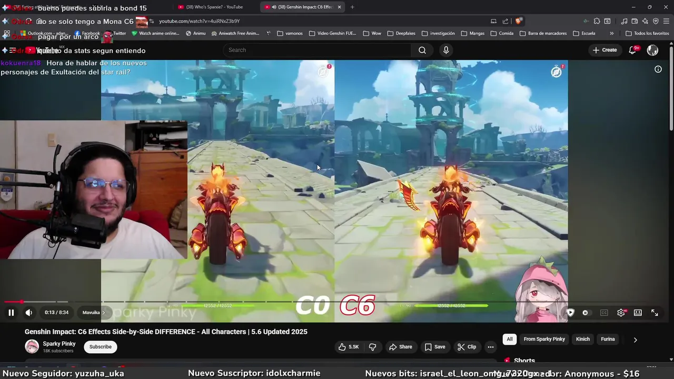674x379 pixels.
Task: Open the vamonos bookmarks folder
Action: [290, 33]
